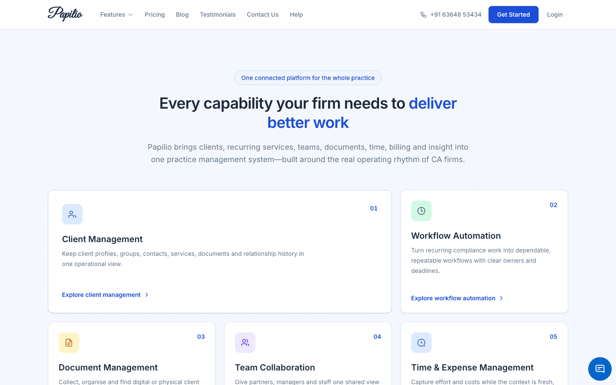Viewport: 616px width, 385px height.
Task: Click the 02 card number
Action: 554,205
